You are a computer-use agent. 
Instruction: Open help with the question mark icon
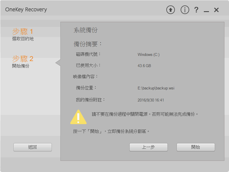[196, 10]
